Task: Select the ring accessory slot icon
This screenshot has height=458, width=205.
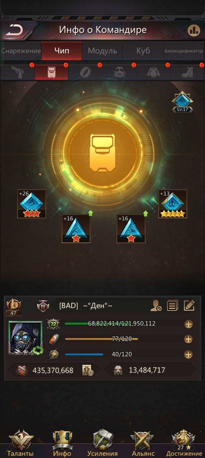Action: coord(85,72)
